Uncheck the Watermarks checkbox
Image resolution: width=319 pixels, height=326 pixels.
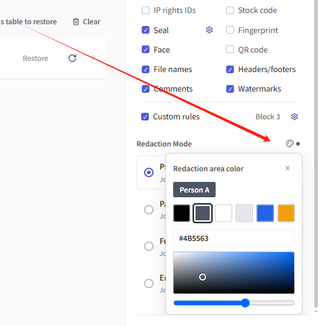pyautogui.click(x=230, y=89)
